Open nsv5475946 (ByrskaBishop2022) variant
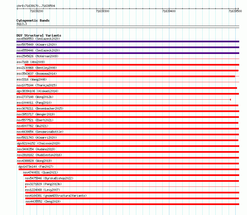 [49, 178]
